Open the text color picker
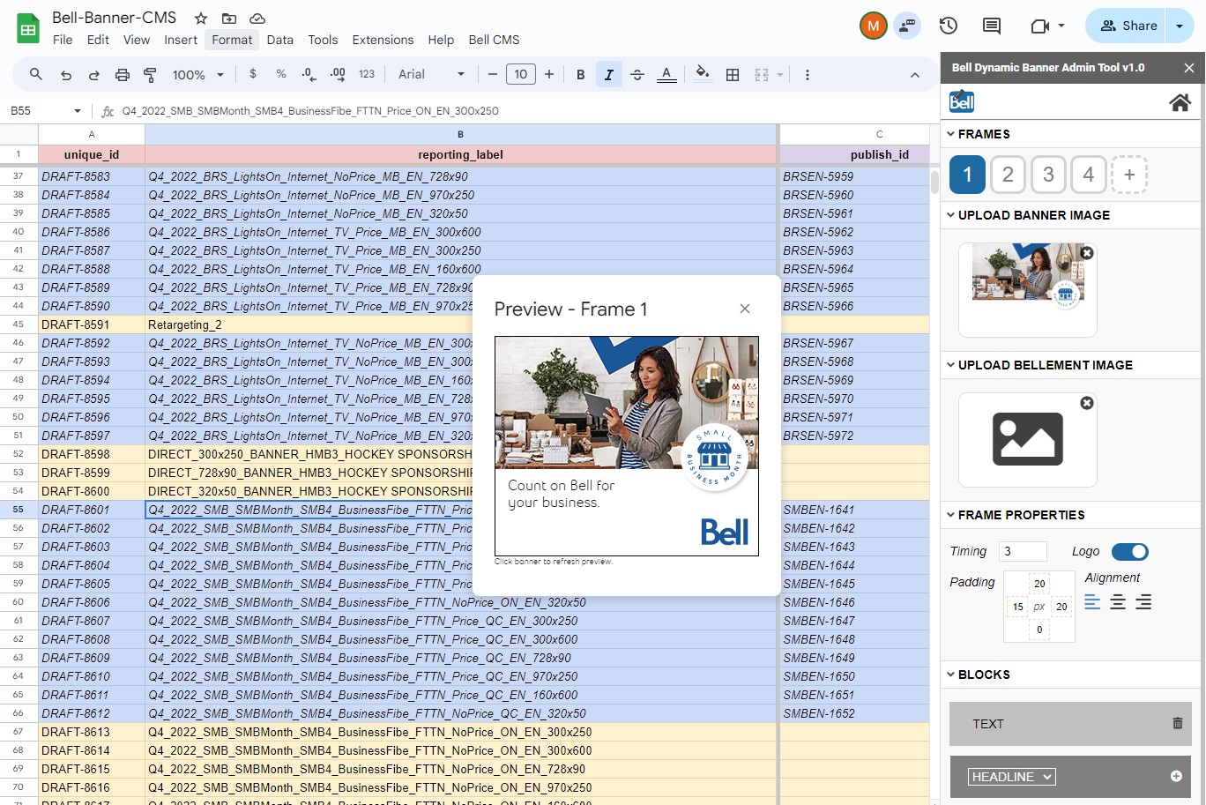 click(x=666, y=75)
